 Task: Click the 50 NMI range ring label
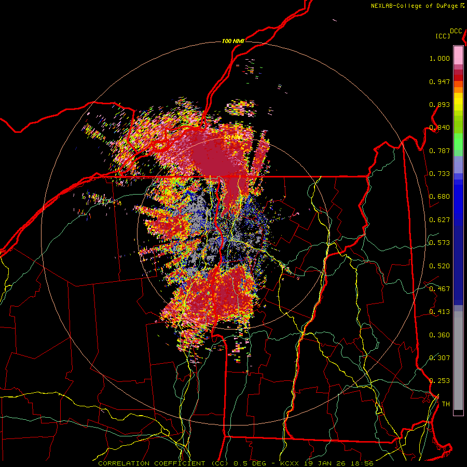click(x=233, y=137)
